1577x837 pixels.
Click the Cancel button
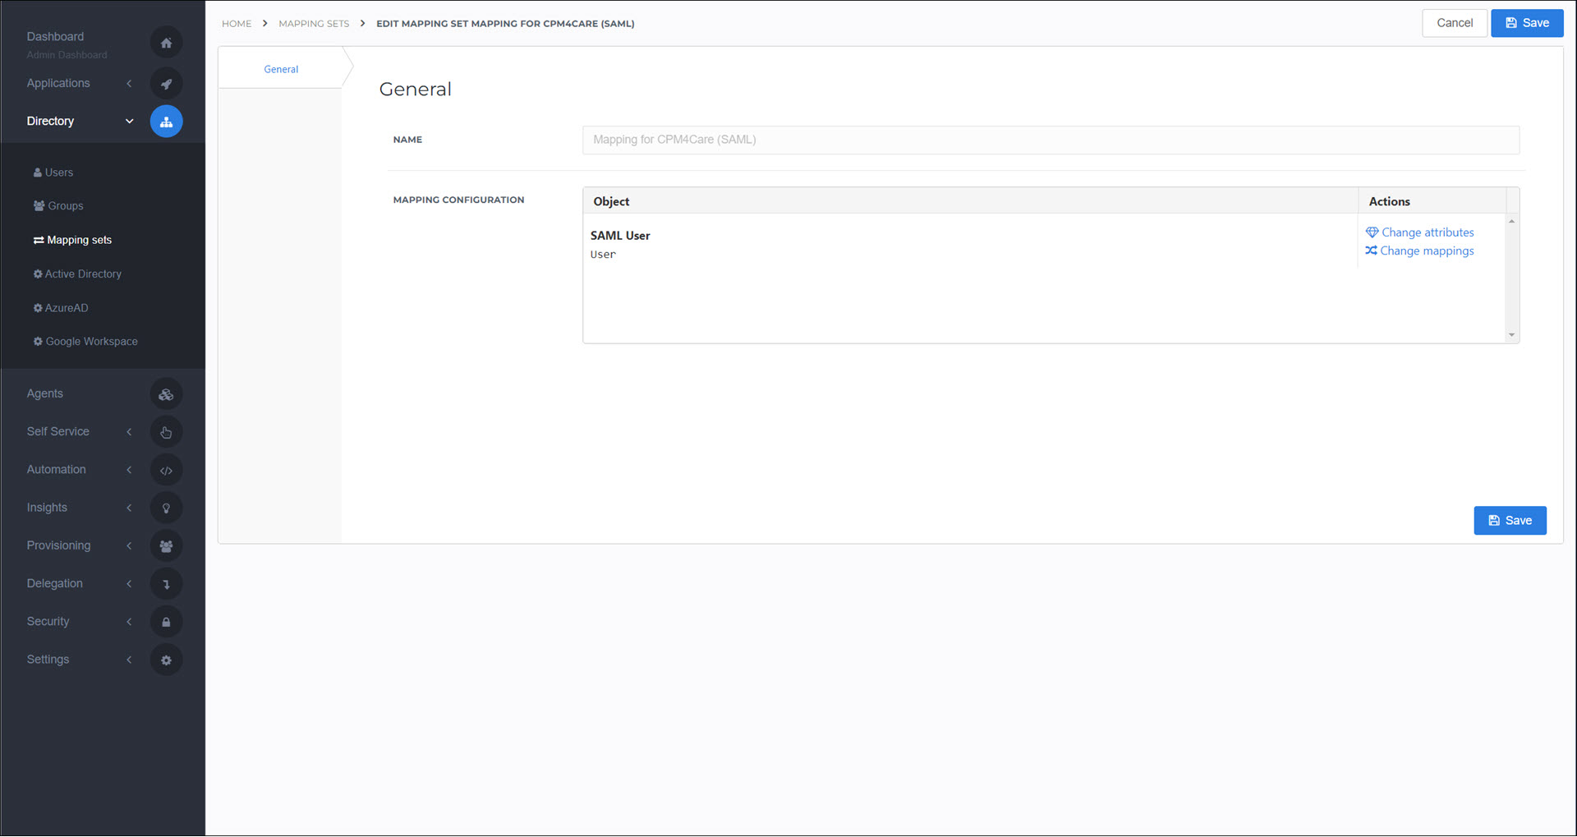point(1454,23)
